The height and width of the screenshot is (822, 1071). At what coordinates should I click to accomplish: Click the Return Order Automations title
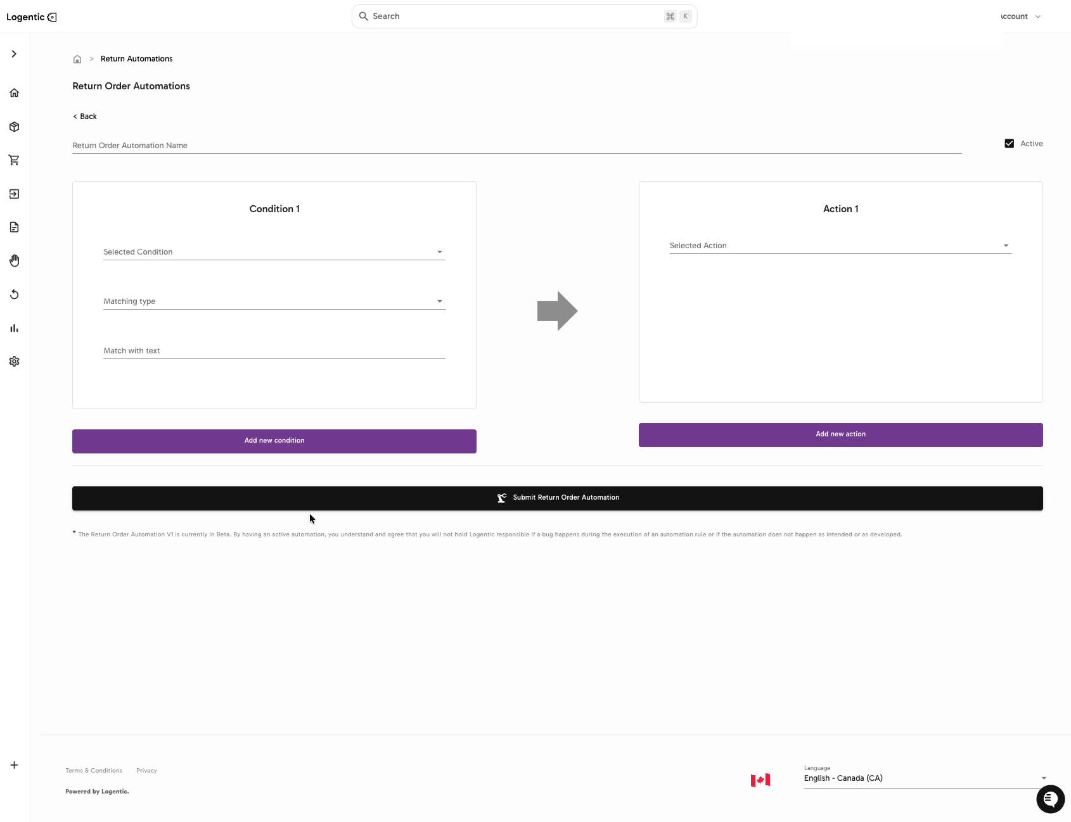pyautogui.click(x=131, y=86)
